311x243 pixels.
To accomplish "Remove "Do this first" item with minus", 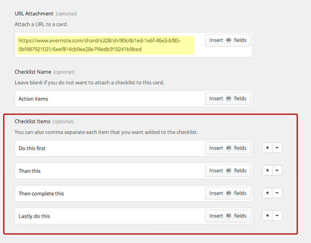I will [277, 148].
